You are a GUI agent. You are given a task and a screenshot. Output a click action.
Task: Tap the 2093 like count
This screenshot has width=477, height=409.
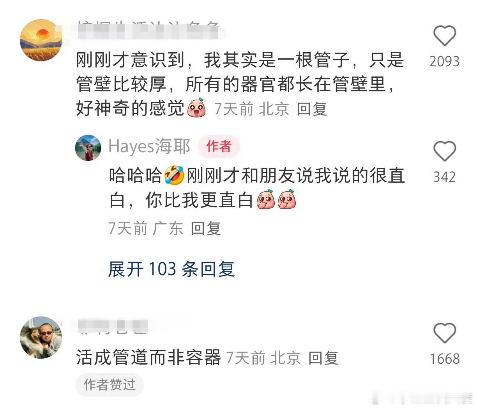click(445, 61)
